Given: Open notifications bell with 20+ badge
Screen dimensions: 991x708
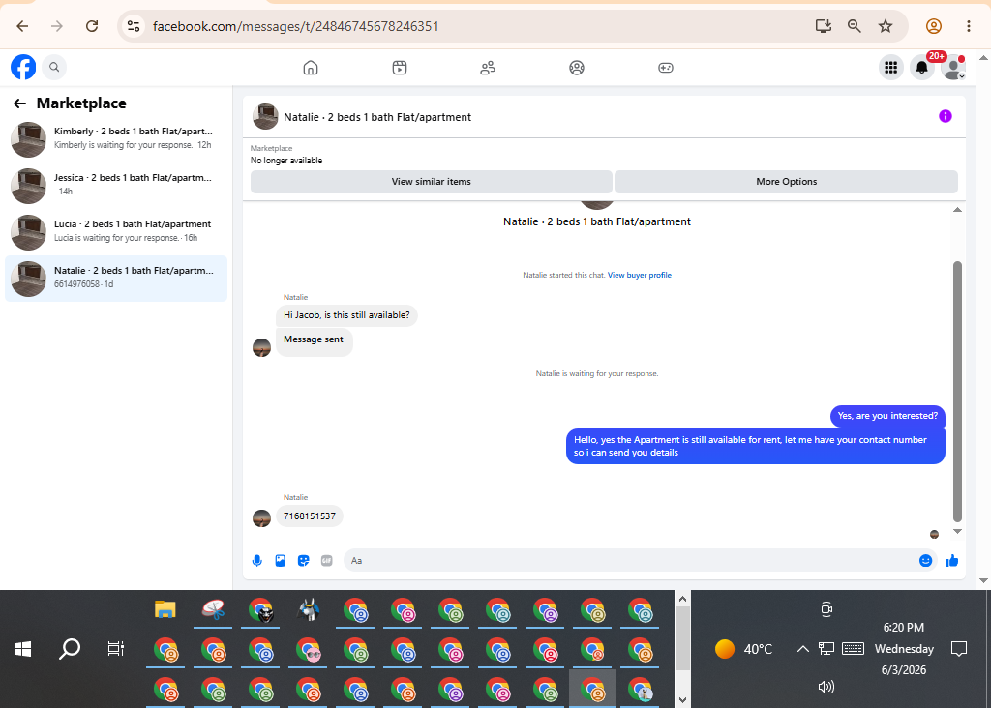Looking at the screenshot, I should (x=922, y=67).
